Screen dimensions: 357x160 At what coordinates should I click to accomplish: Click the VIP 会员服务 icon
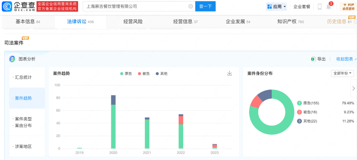[x=348, y=6]
